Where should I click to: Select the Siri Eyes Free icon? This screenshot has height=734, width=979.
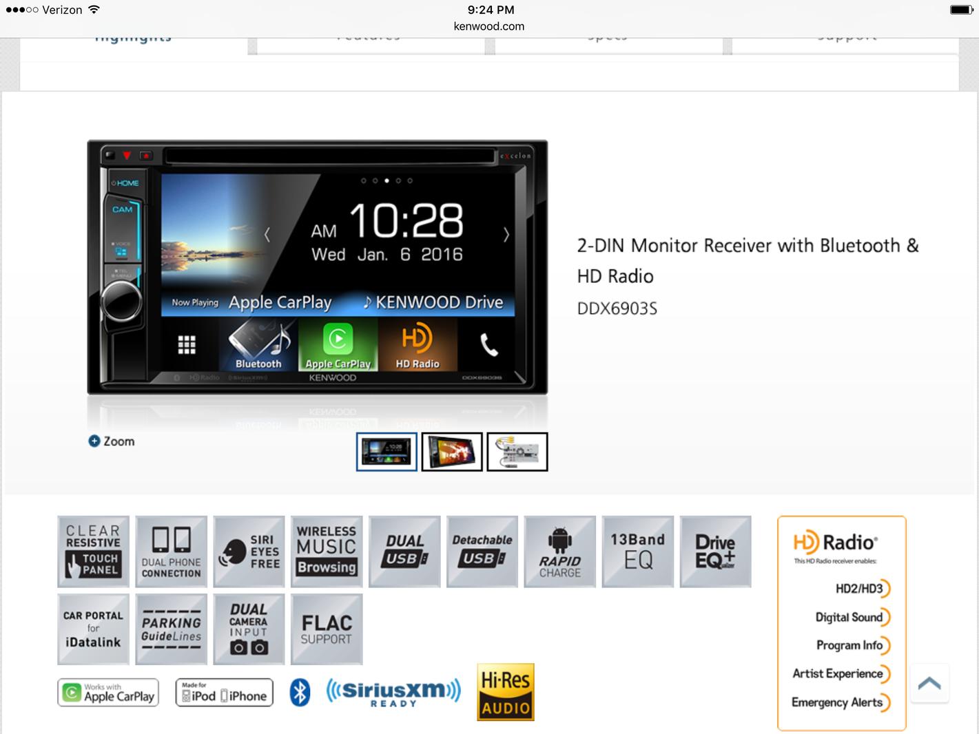[249, 552]
